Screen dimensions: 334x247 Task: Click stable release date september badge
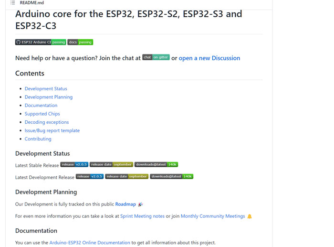[111, 164]
